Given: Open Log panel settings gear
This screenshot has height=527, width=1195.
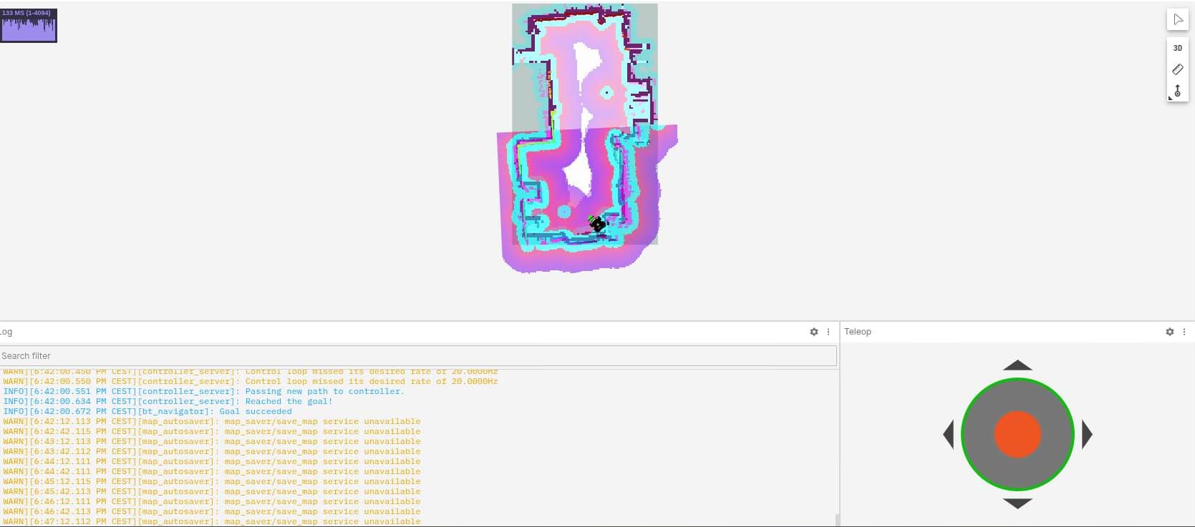Looking at the screenshot, I should [813, 332].
